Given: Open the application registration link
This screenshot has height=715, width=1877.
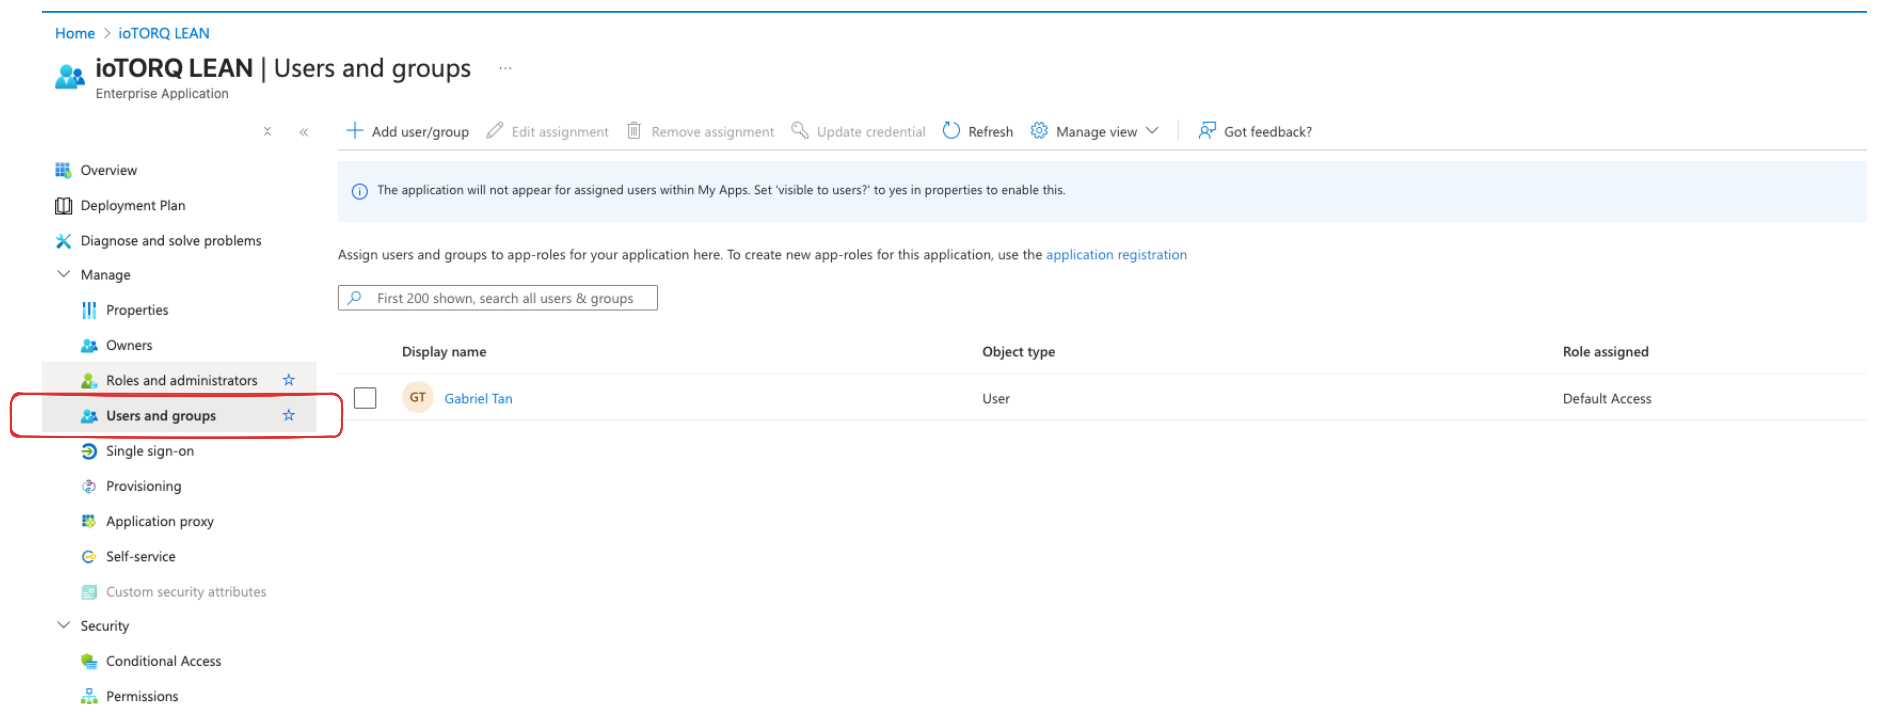Looking at the screenshot, I should coord(1116,254).
